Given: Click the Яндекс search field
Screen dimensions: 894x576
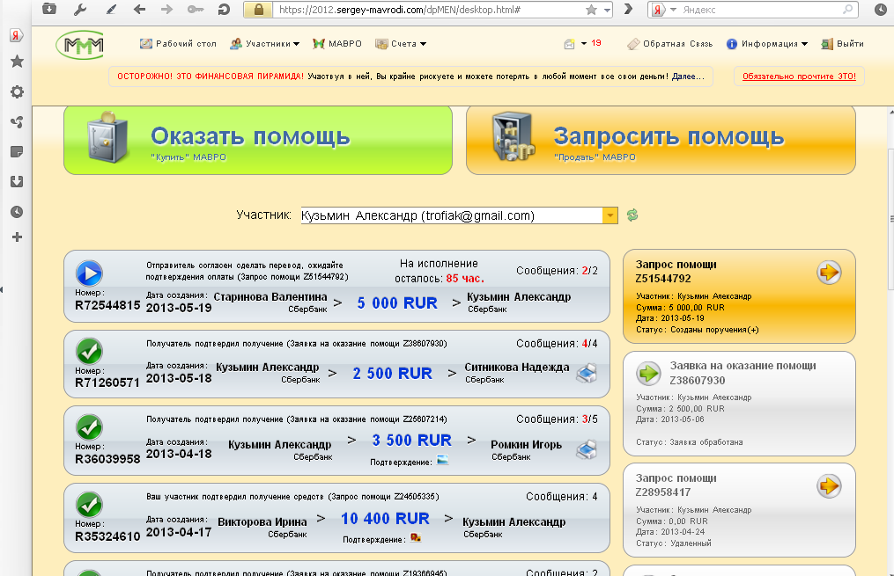Looking at the screenshot, I should click(761, 10).
